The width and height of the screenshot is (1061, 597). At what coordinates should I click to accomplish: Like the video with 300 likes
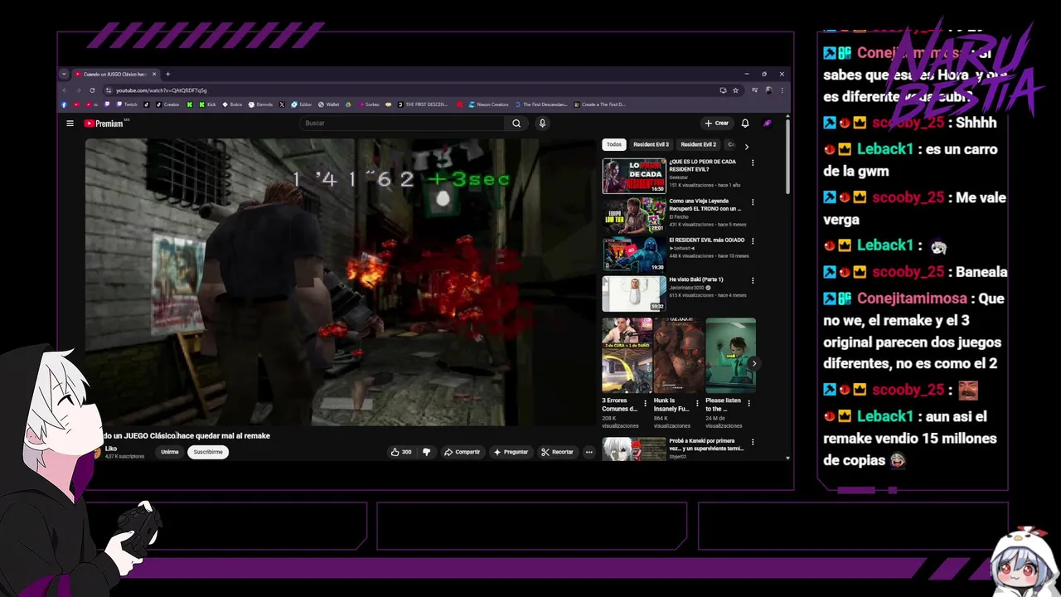(401, 452)
